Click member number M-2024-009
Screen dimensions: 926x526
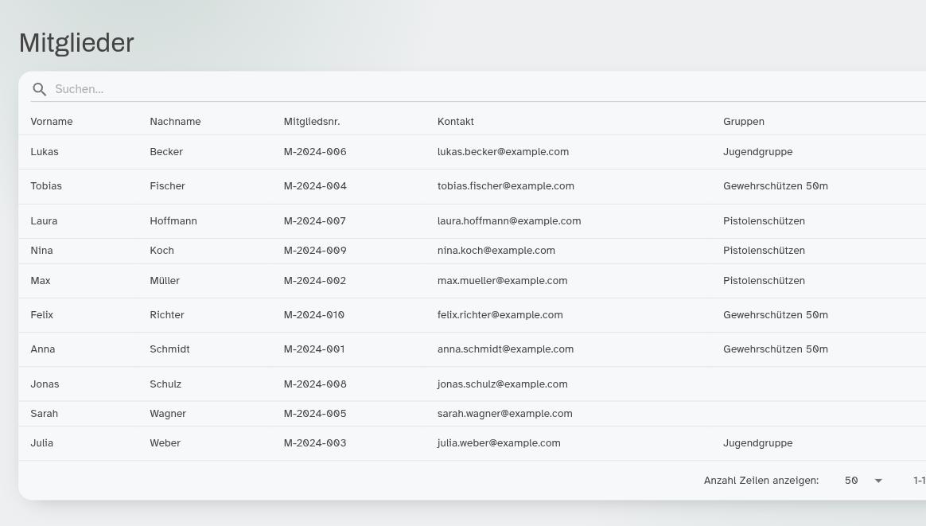click(x=315, y=251)
